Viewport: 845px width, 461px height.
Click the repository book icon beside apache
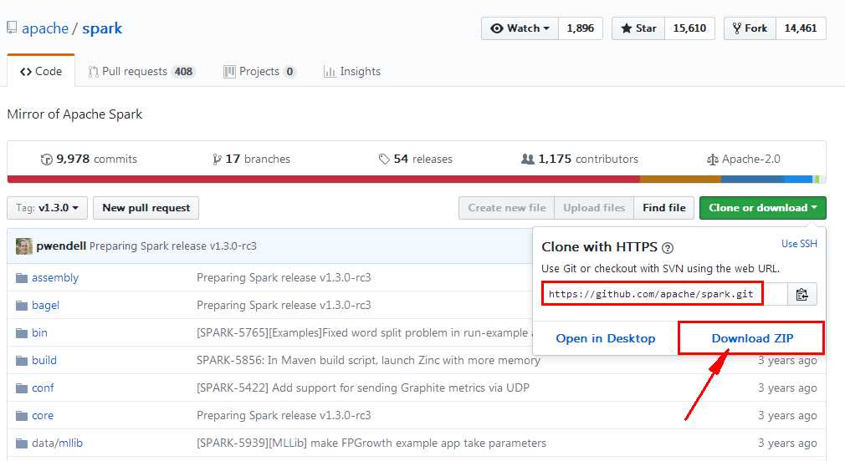[x=12, y=28]
